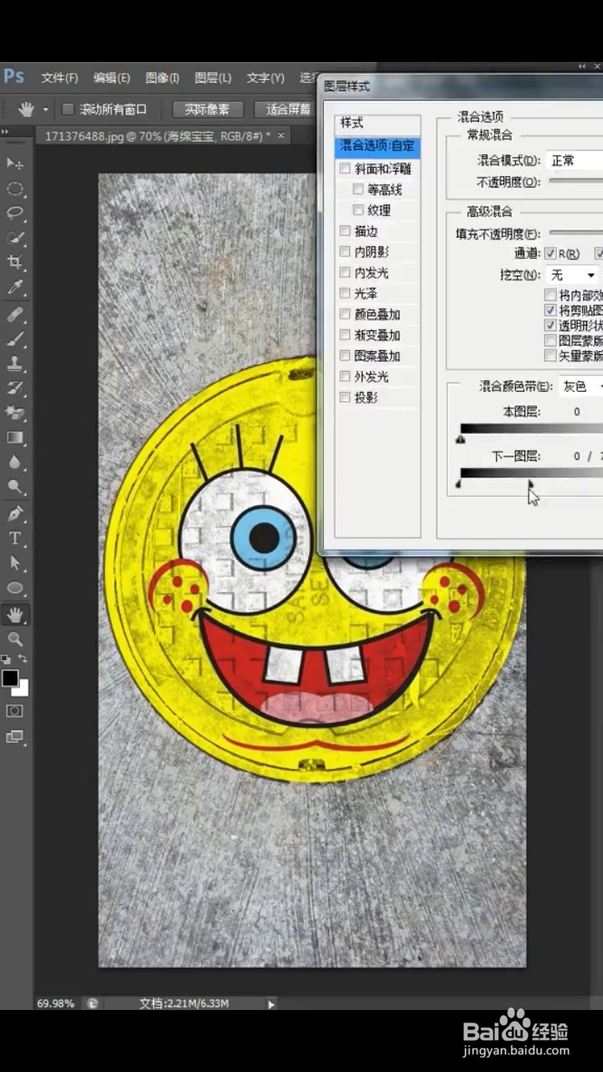Enable the 斜面和浮雕 style checkbox

click(x=345, y=168)
